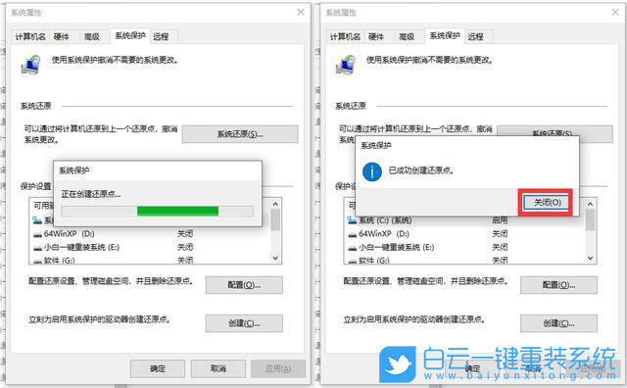Open 硬件 tab in right window

[376, 37]
